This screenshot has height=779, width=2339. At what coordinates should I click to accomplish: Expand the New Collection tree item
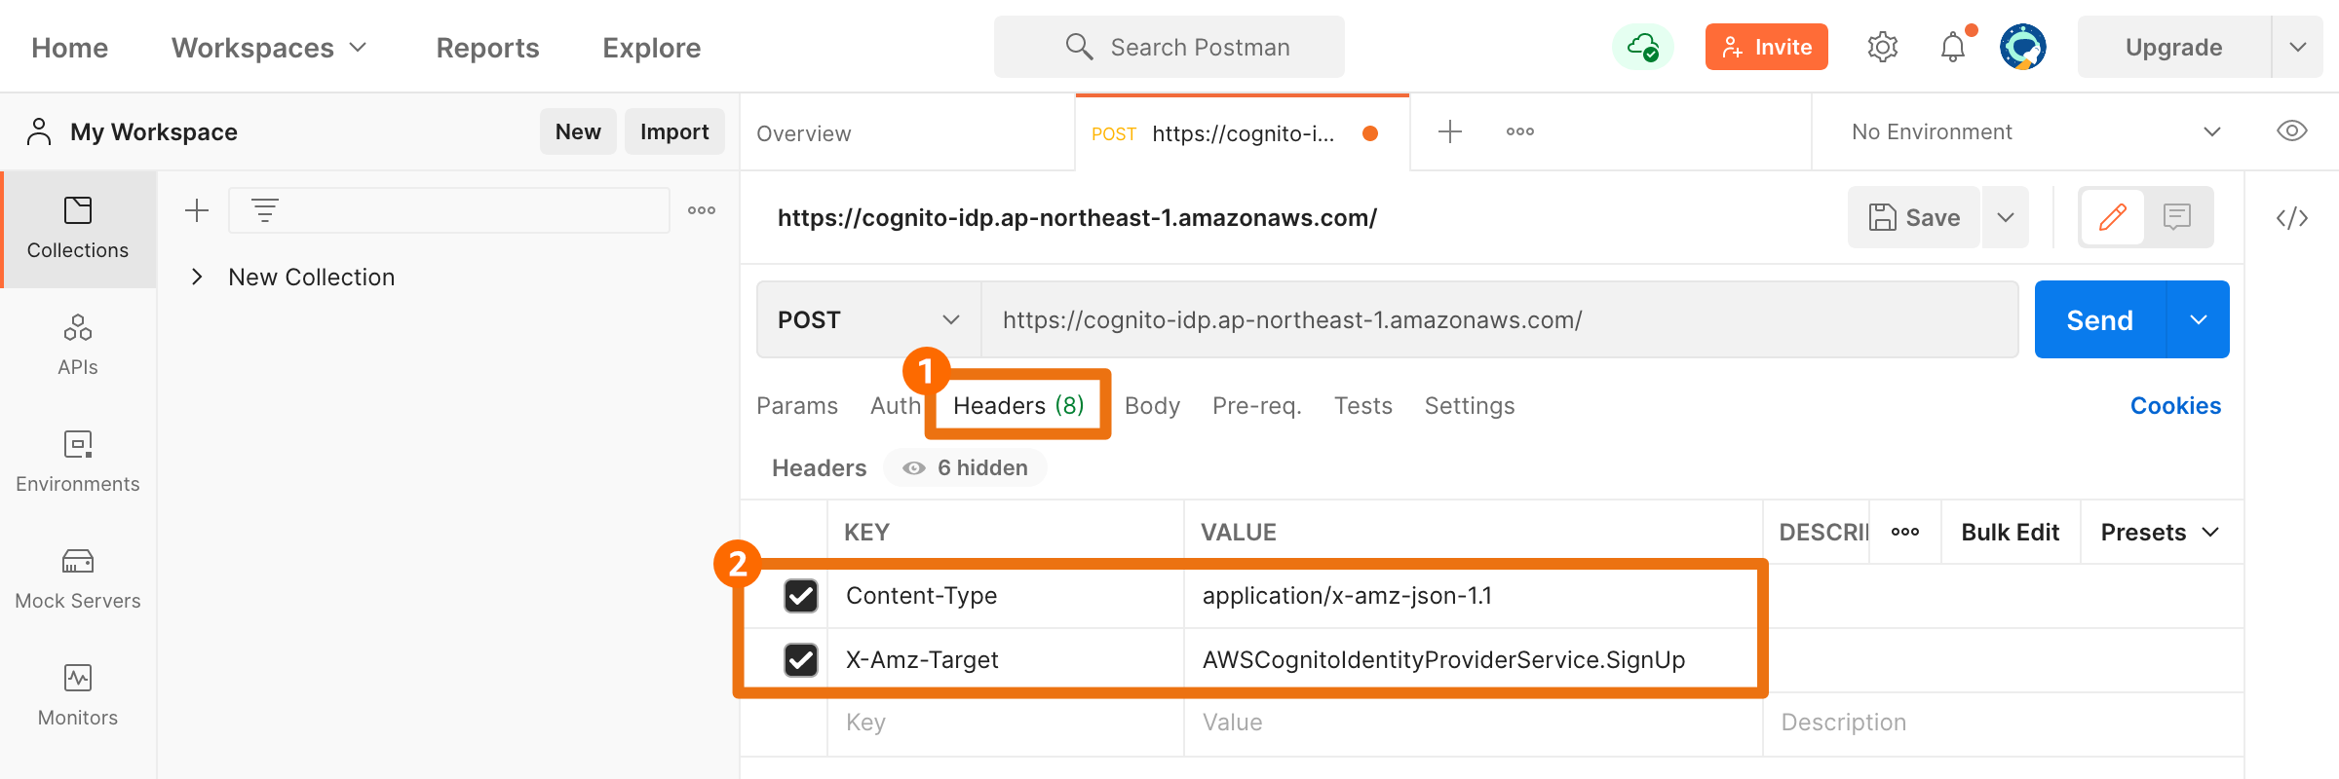(197, 277)
